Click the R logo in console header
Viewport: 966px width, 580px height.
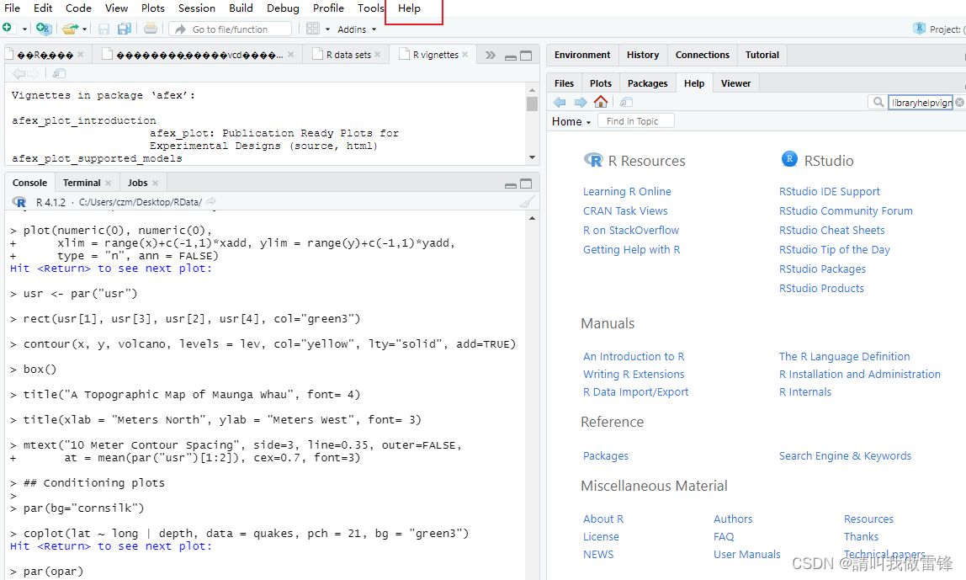tap(19, 202)
